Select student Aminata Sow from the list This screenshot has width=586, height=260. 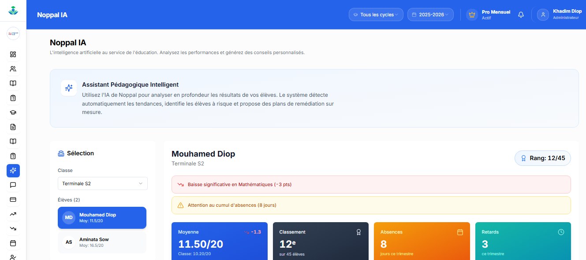[102, 242]
